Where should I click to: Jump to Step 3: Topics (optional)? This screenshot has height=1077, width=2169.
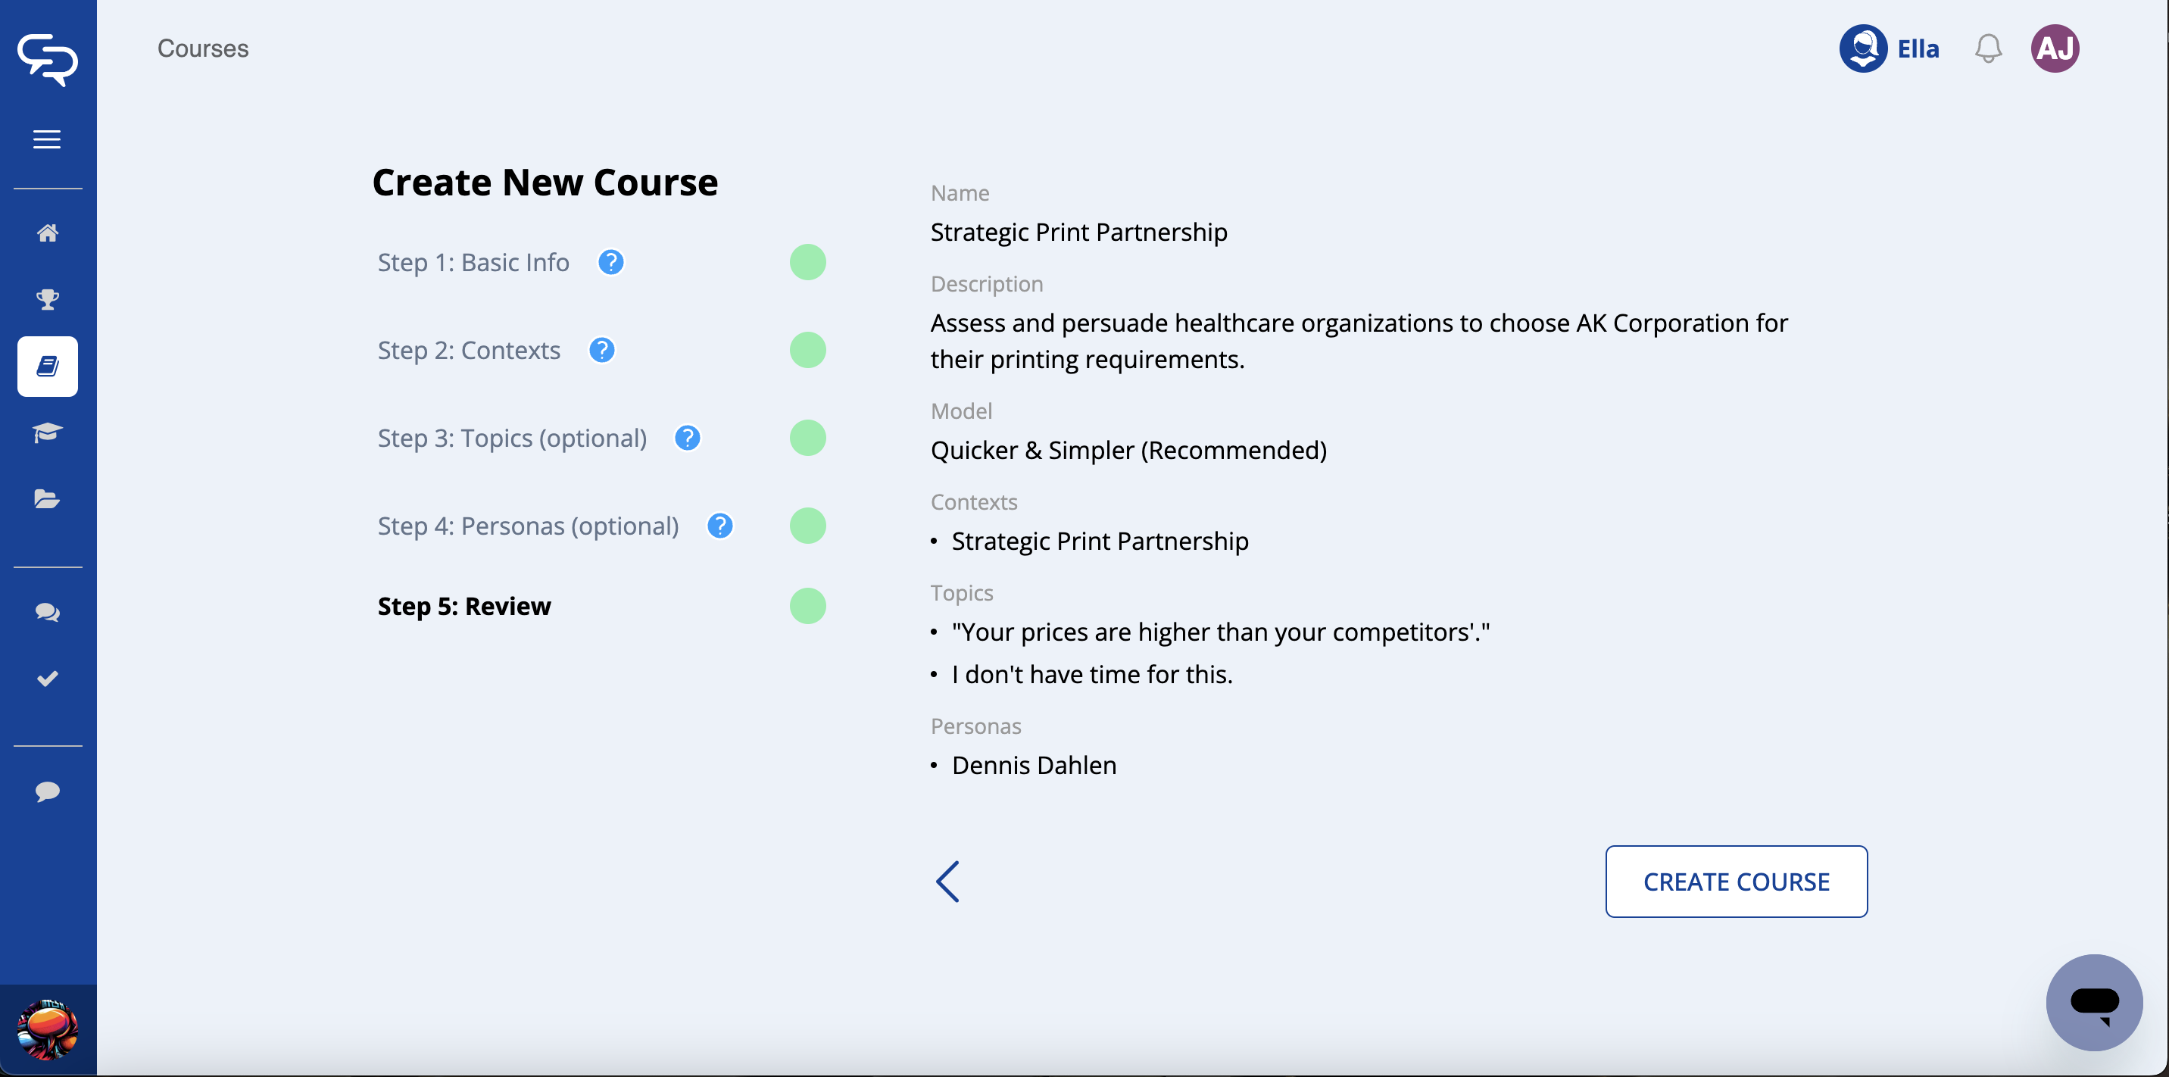[x=512, y=439]
